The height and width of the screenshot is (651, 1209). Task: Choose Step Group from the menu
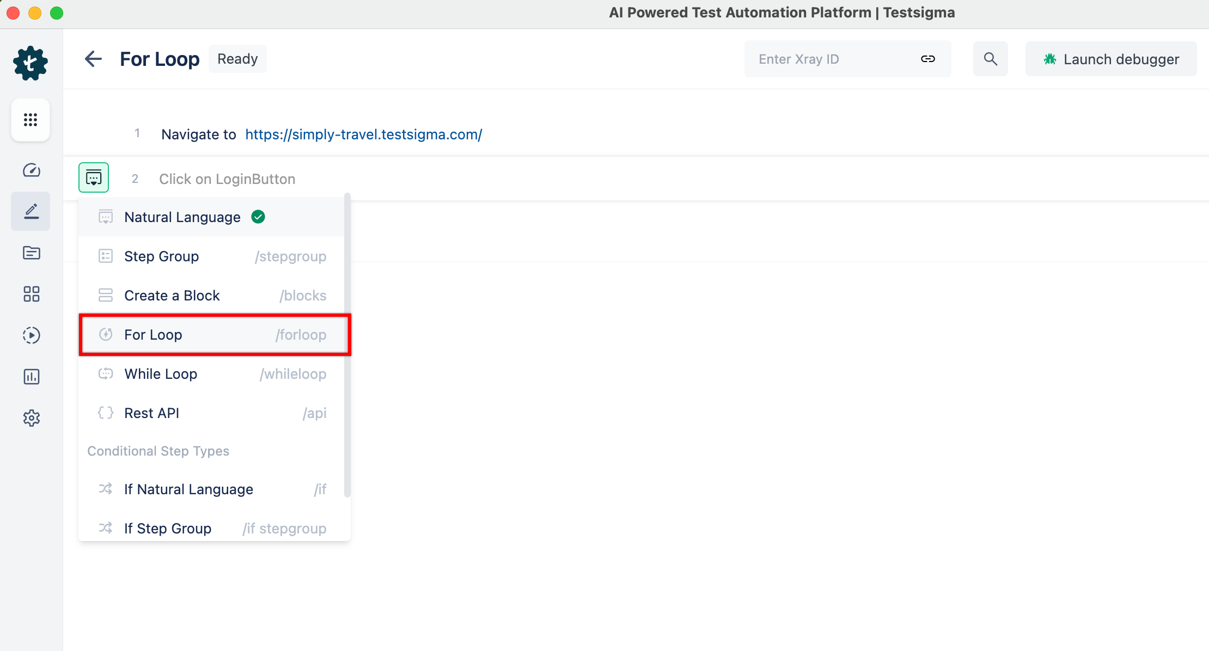(211, 256)
